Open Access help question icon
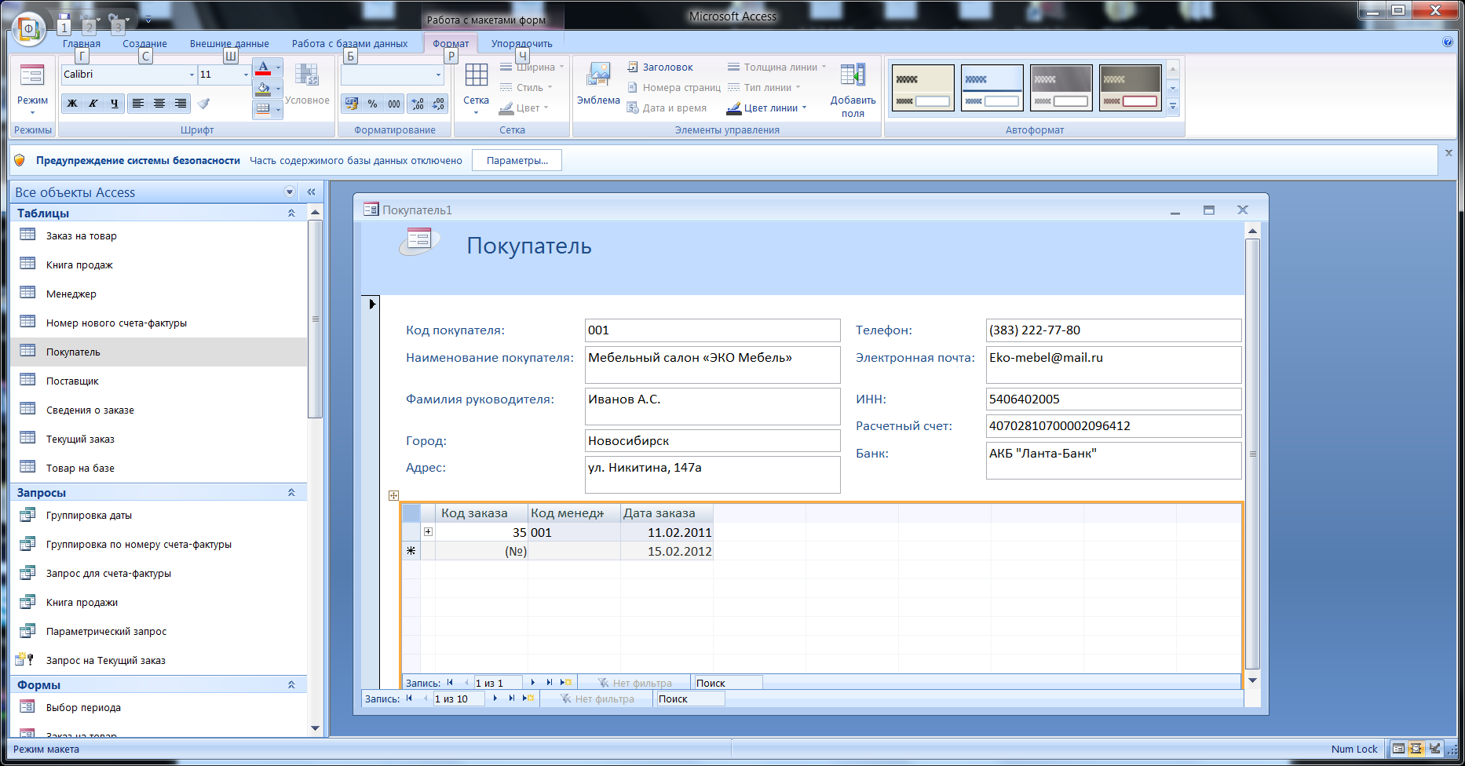This screenshot has height=766, width=1465. tap(1448, 42)
